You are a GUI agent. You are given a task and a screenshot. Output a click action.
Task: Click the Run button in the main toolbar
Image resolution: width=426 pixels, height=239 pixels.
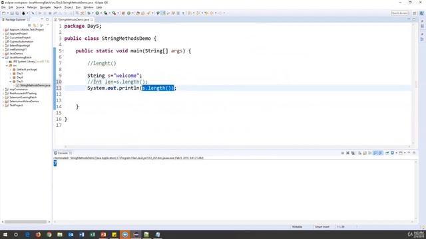[97, 13]
